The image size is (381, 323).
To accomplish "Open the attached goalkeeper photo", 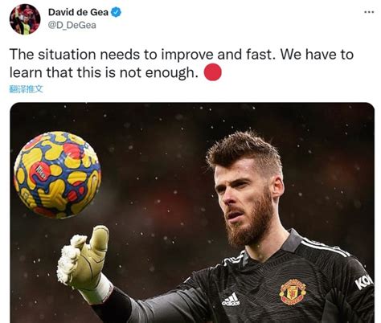I will [x=192, y=213].
